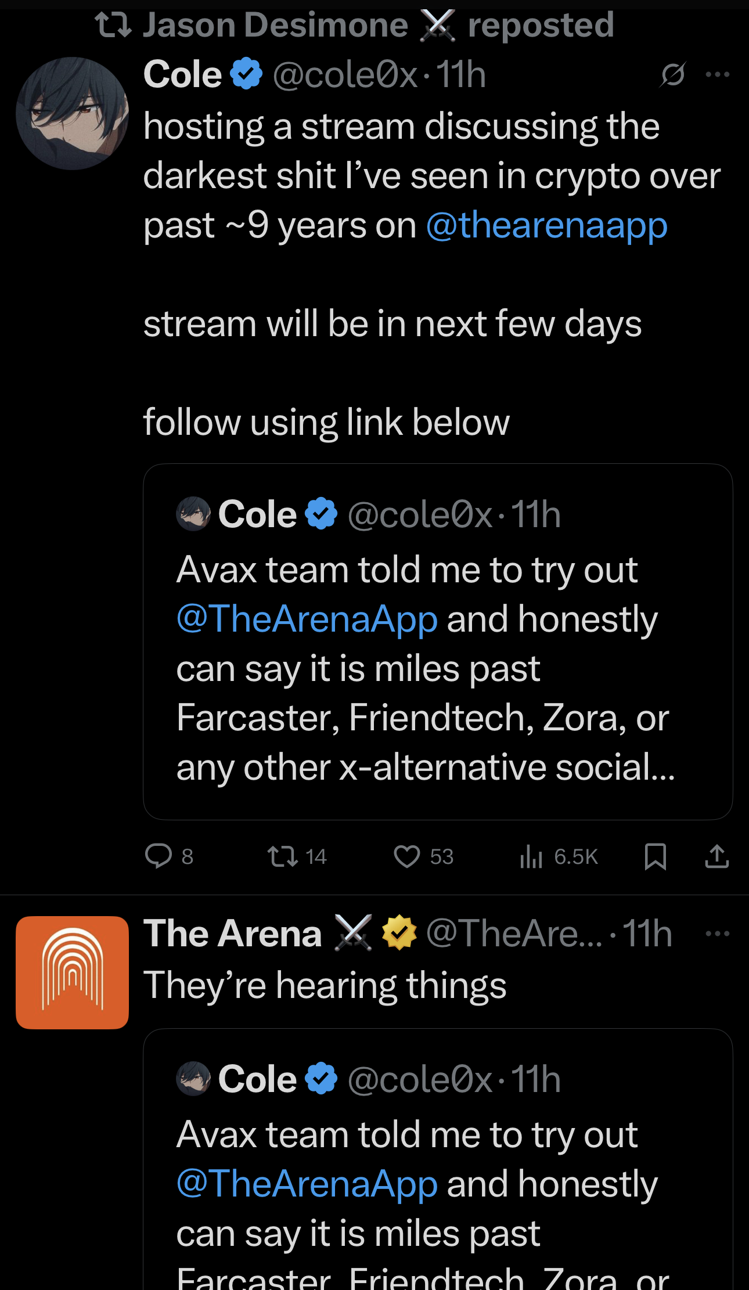Viewport: 749px width, 1290px height.
Task: Tap The Arena gold verified badge
Action: tap(399, 933)
